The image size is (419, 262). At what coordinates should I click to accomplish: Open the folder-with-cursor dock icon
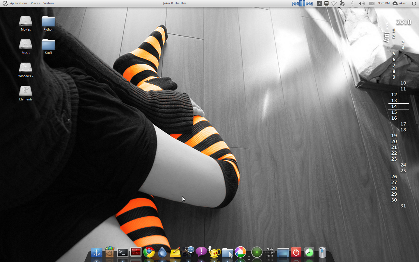pos(228,253)
